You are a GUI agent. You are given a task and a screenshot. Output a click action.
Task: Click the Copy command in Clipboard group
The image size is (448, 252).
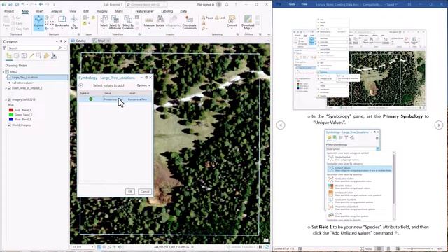(17, 23)
